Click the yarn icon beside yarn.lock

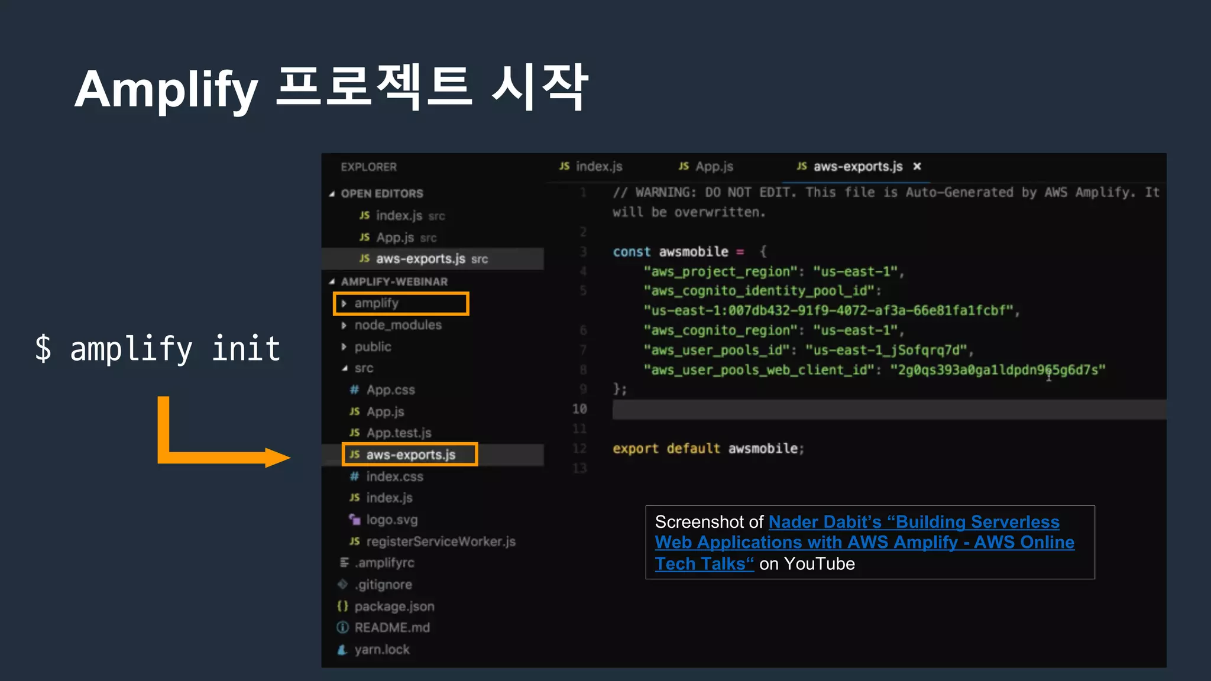pos(342,650)
